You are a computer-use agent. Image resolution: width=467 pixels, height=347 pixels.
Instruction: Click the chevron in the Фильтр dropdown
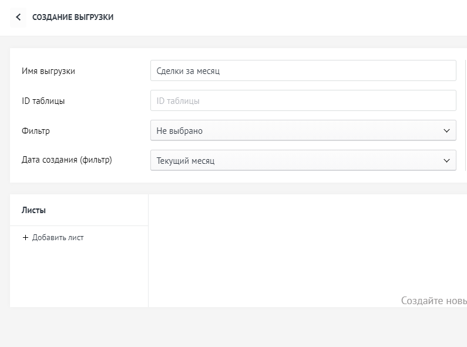pos(446,131)
